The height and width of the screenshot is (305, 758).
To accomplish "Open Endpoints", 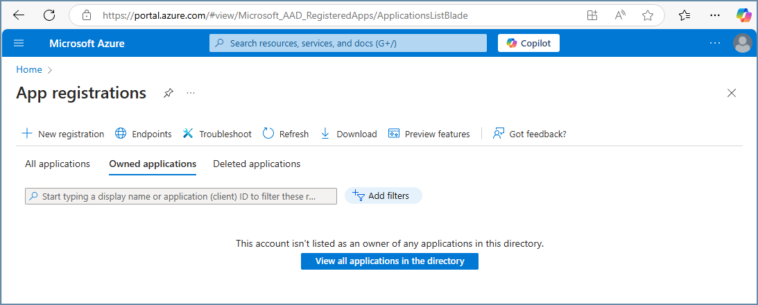I will 143,134.
